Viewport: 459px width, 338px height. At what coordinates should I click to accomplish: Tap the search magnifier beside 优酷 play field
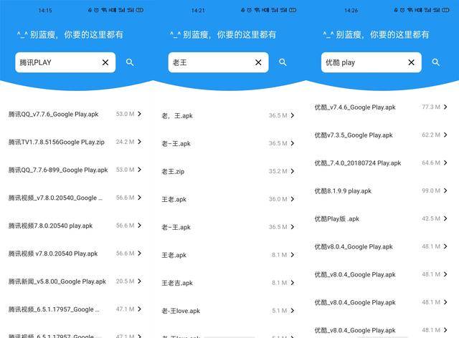pyautogui.click(x=436, y=62)
